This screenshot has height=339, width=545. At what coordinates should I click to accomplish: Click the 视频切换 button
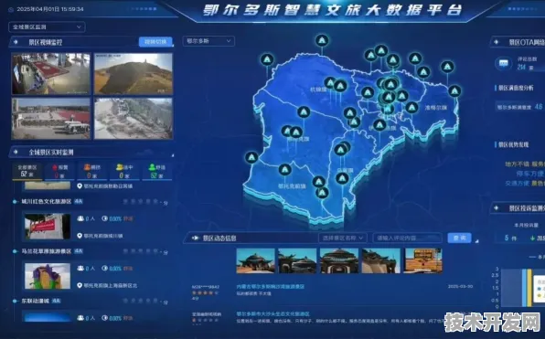pyautogui.click(x=155, y=42)
